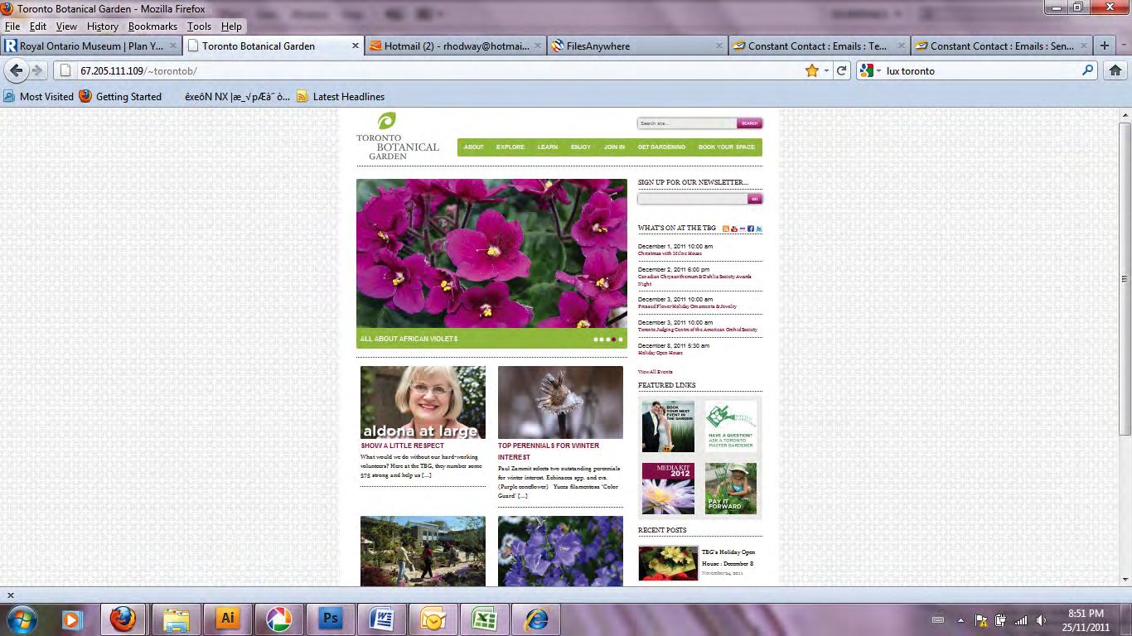Image resolution: width=1132 pixels, height=636 pixels.
Task: Click the 'View All Events' link
Action: pos(655,372)
